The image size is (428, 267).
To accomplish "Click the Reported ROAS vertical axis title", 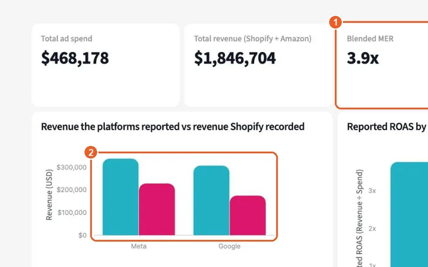I will tap(360, 218).
